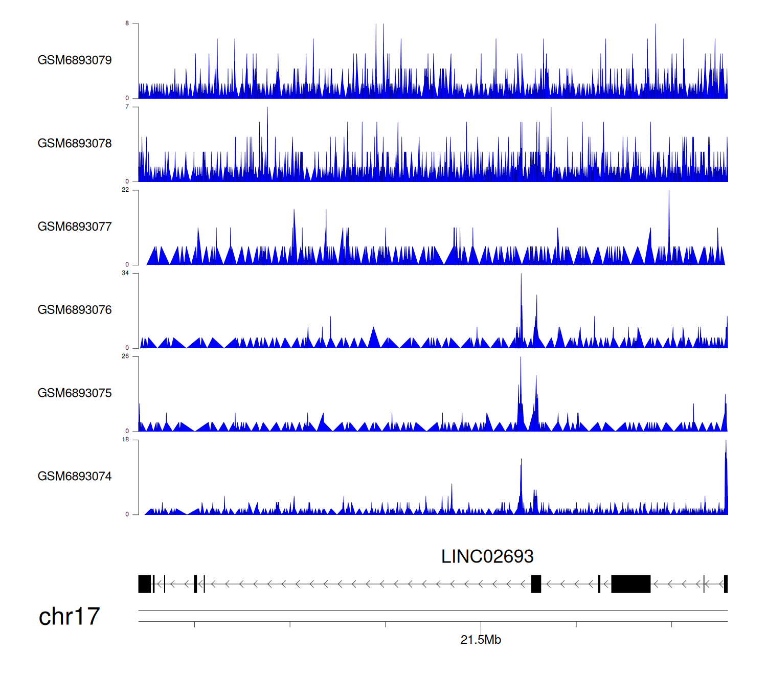Viewport: 767px width, 675px height.
Task: Select the widest exon block of LINC02693
Action: [630, 584]
